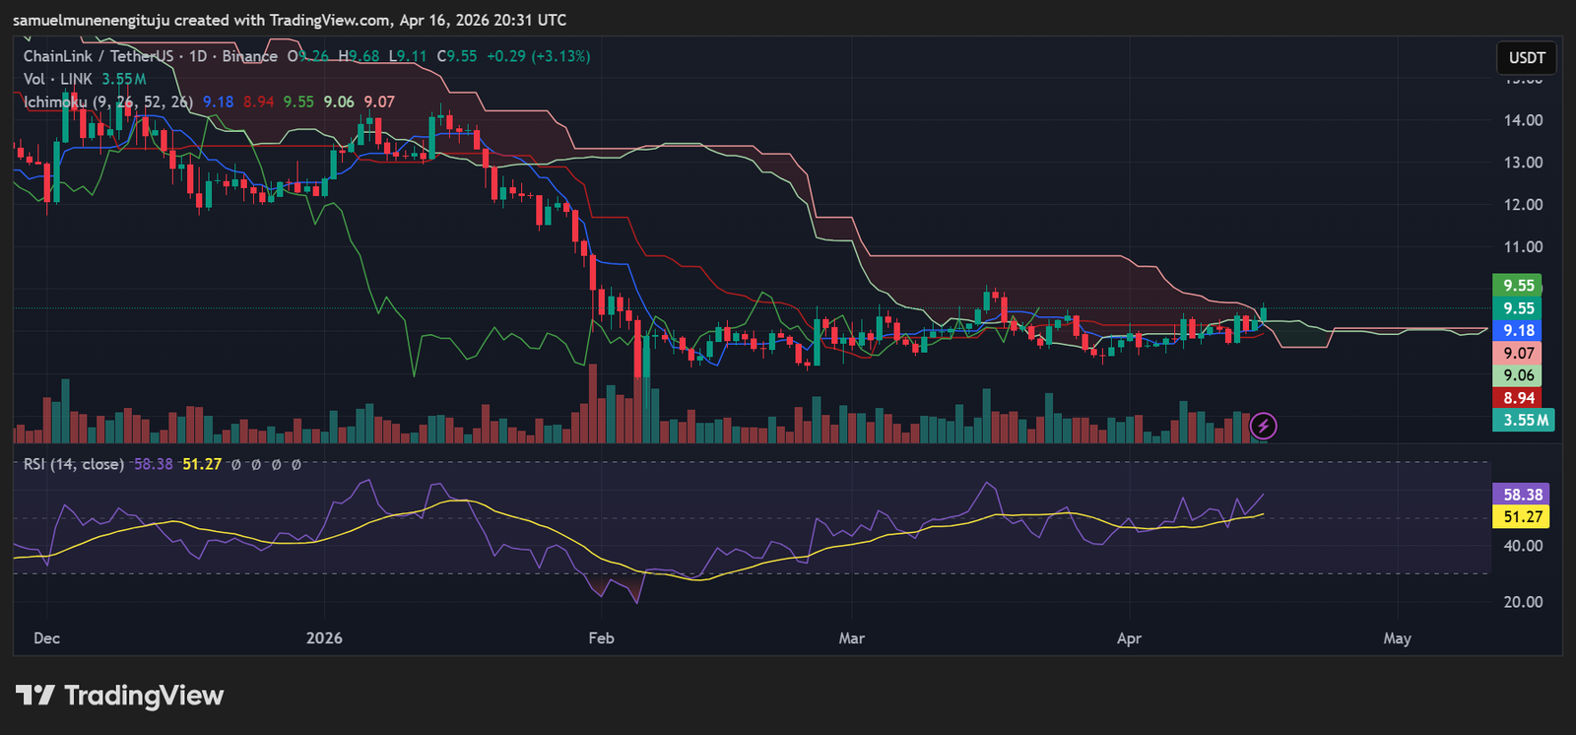Click the RSI (14, close) legend label
The width and height of the screenshot is (1576, 735).
[x=74, y=464]
